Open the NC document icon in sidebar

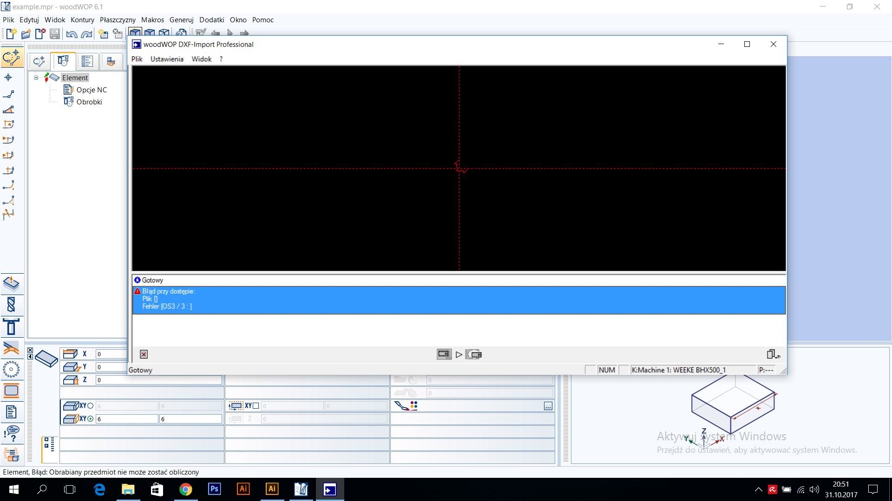(11, 412)
